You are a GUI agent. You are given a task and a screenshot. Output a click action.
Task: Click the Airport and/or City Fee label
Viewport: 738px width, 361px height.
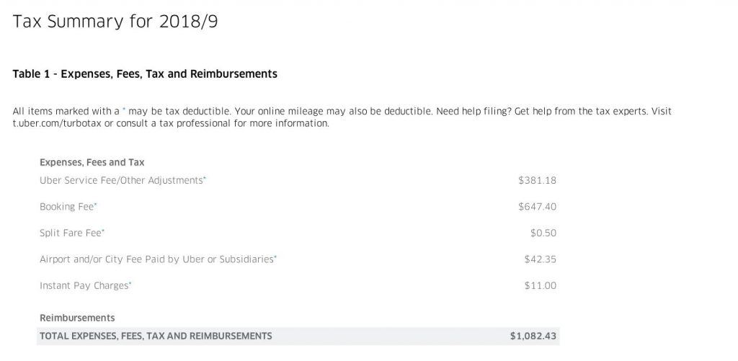158,259
